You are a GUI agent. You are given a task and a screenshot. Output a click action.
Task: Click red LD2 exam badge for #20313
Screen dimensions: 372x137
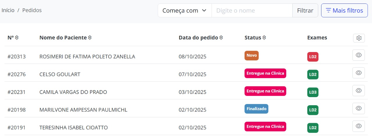click(x=313, y=57)
